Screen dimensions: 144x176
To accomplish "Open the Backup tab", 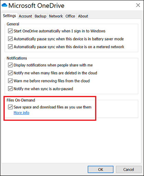I will [x=41, y=16].
